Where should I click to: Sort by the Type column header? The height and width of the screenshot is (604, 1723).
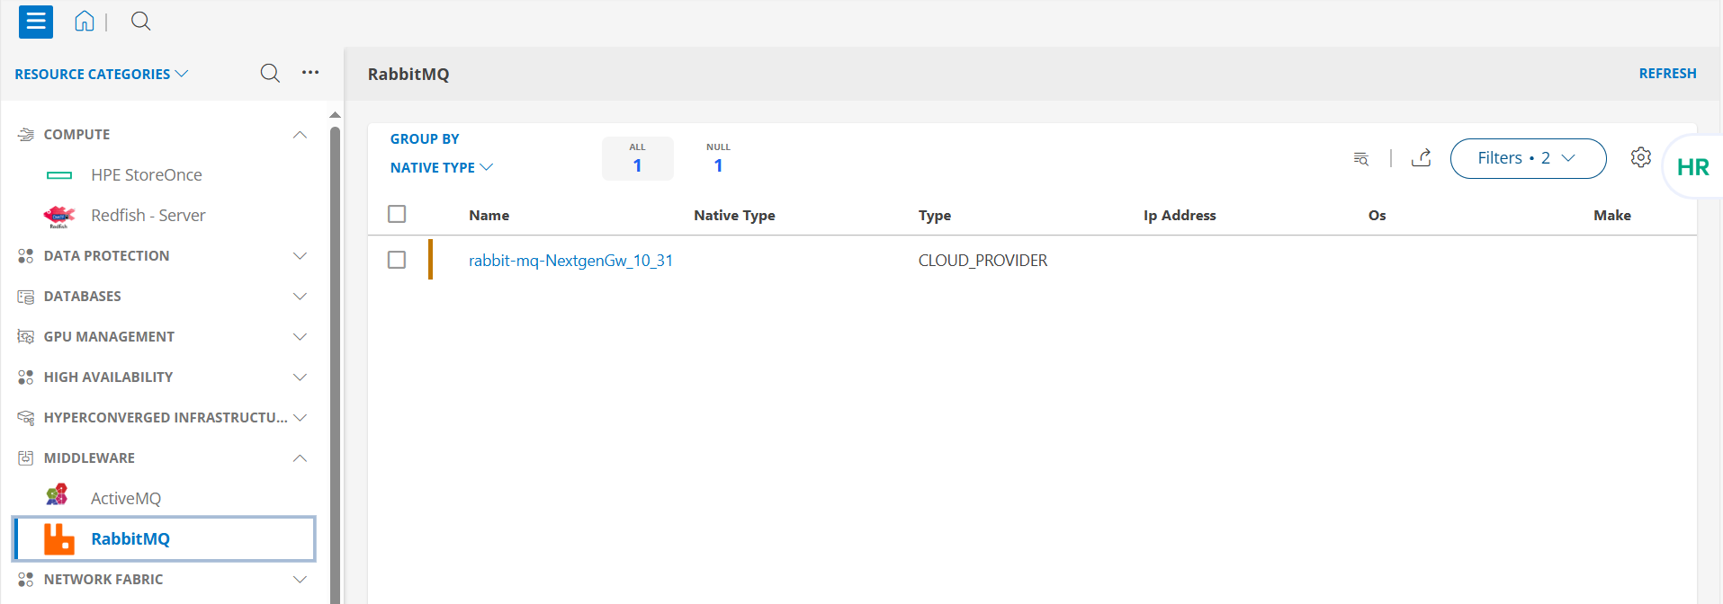[935, 216]
